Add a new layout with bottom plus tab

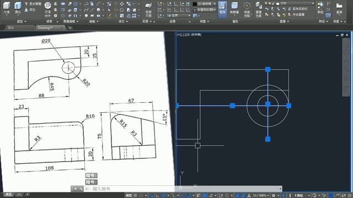point(27,194)
